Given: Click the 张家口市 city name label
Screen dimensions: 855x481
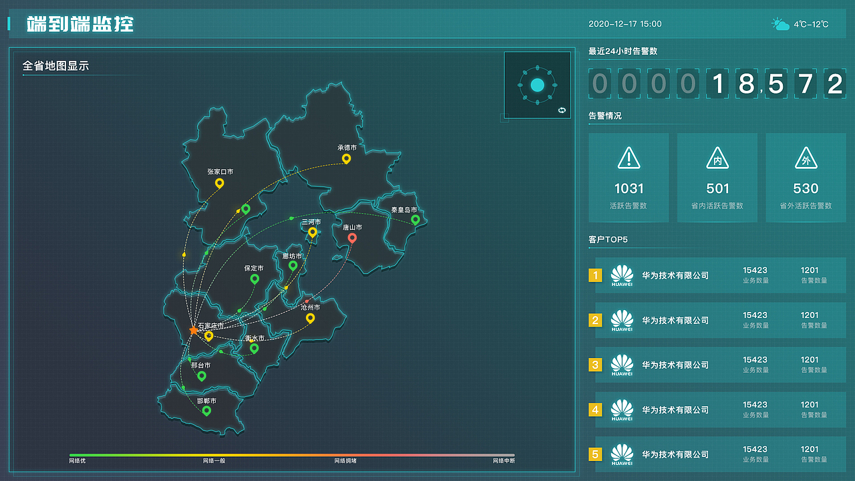Looking at the screenshot, I should 220,172.
